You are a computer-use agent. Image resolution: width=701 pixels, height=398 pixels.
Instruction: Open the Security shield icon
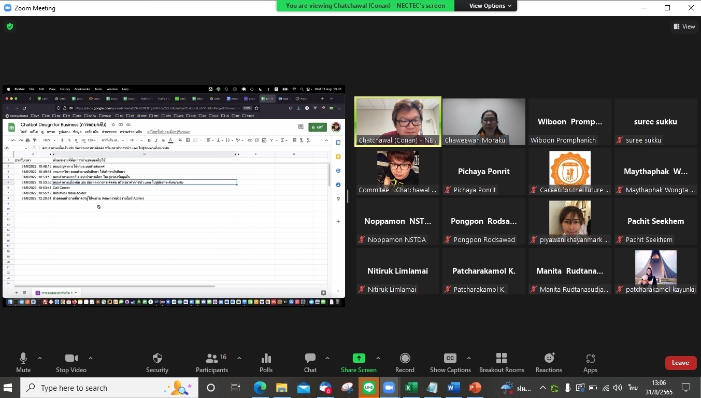tap(157, 362)
